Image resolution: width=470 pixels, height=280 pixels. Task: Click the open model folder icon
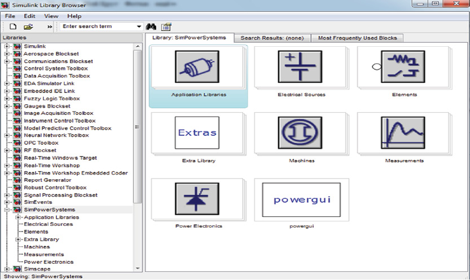(28, 26)
